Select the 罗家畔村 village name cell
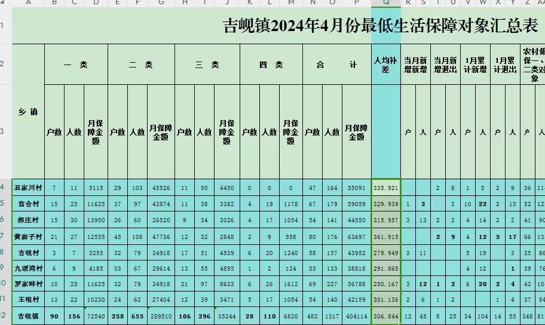This screenshot has height=325, width=545. coord(28,284)
